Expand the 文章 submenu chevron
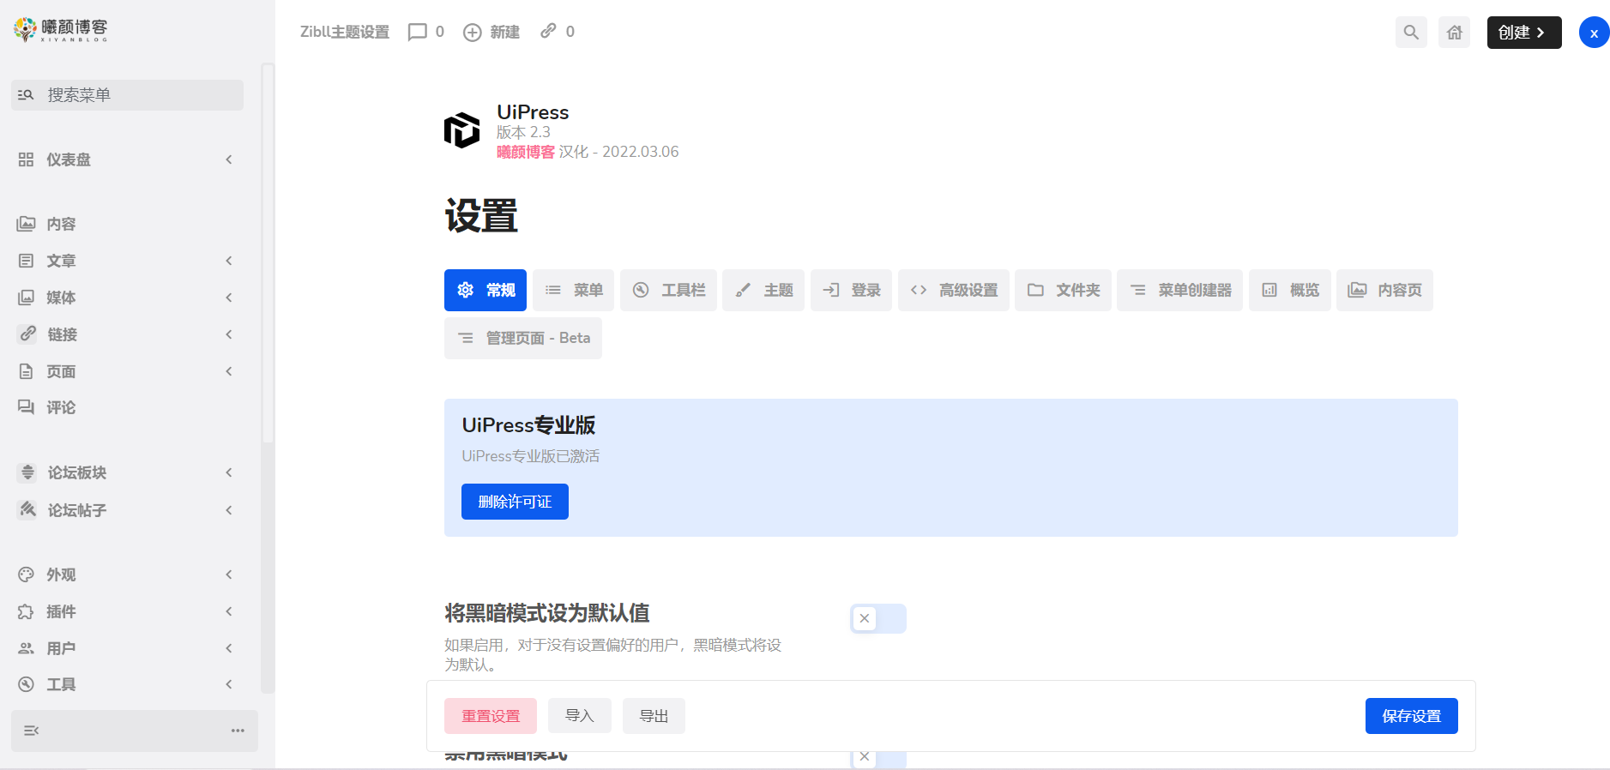This screenshot has width=1610, height=770. coord(229,261)
